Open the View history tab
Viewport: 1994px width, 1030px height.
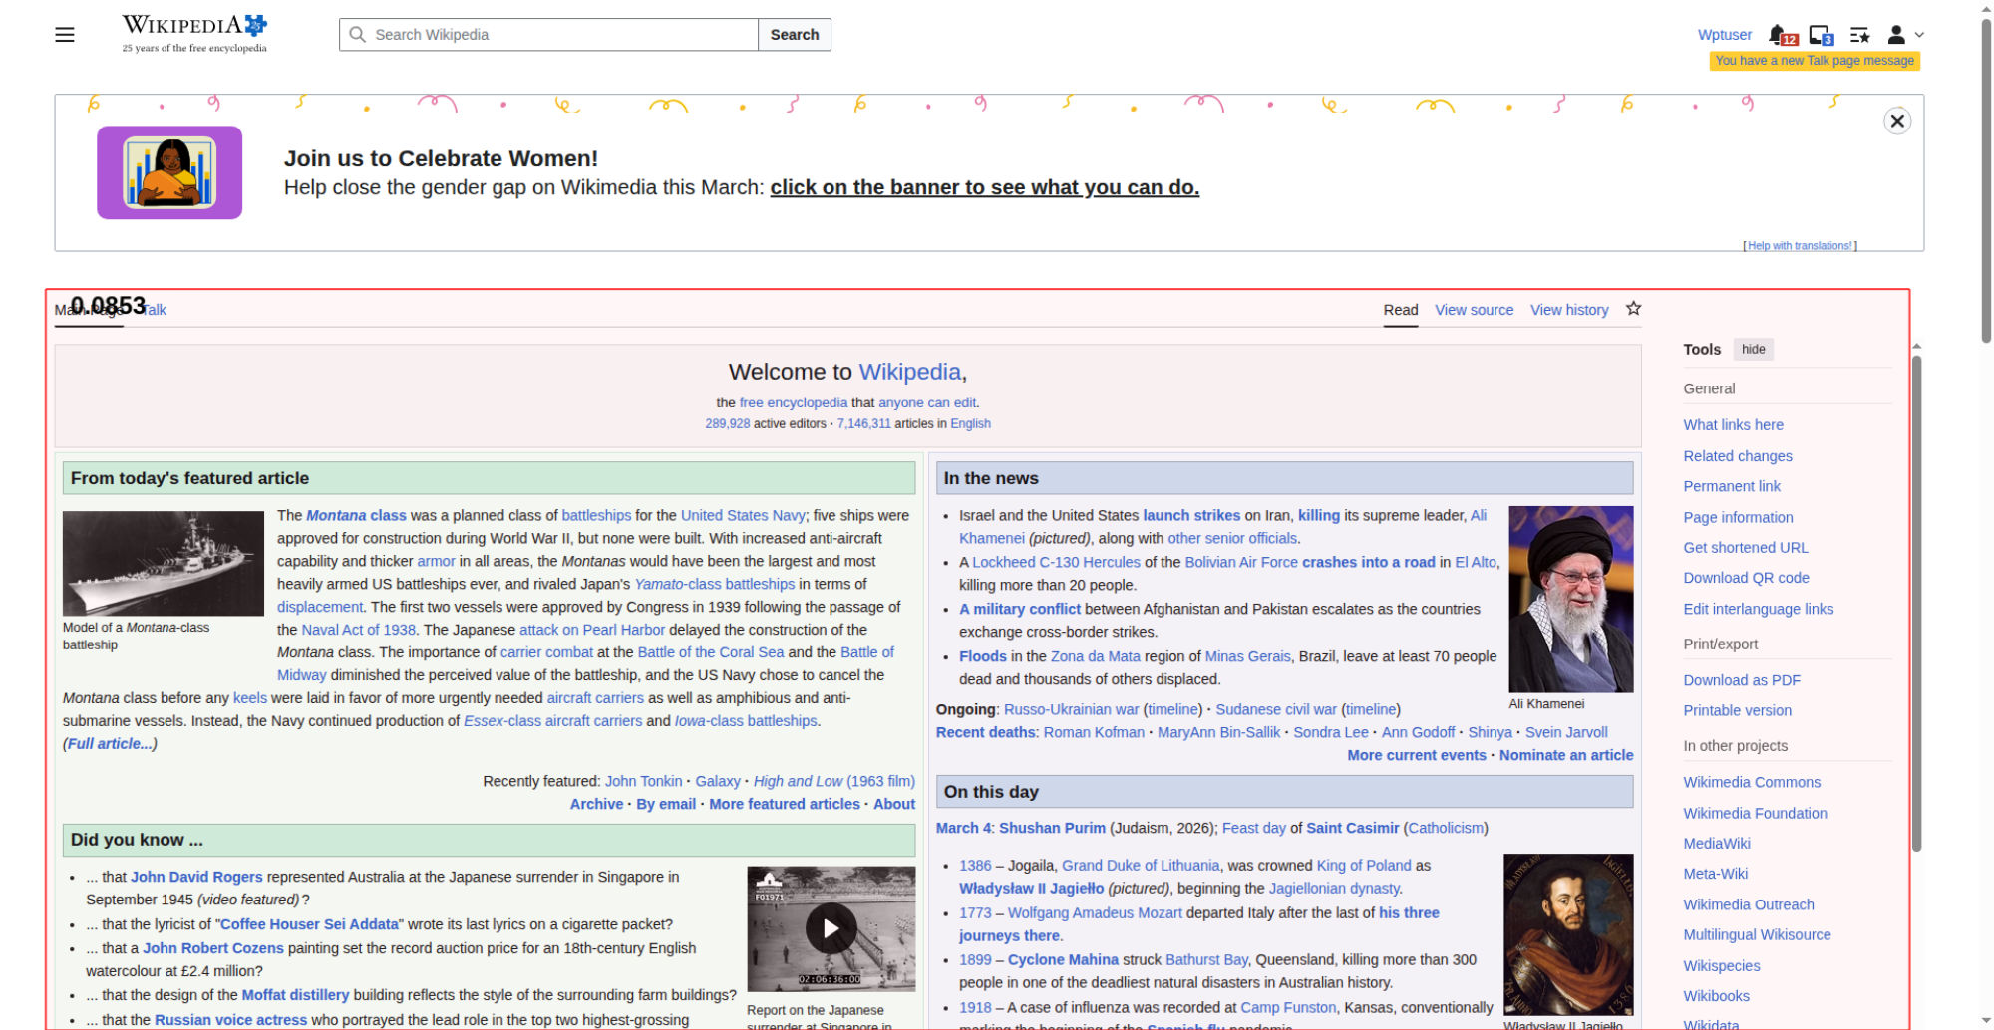[1569, 310]
